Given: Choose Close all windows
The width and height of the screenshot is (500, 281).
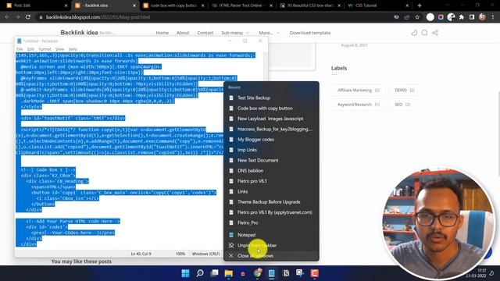Looking at the screenshot, I should 271,256.
